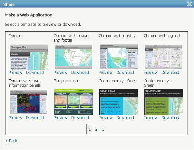The image size is (194, 150).
Task: Download Chrome with header and footer template
Action: click(x=80, y=73)
